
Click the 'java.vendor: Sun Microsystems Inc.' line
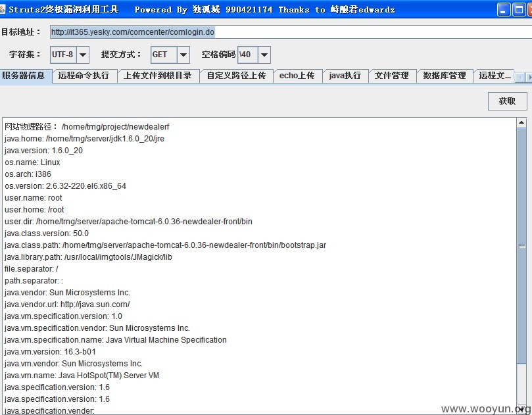[68, 293]
